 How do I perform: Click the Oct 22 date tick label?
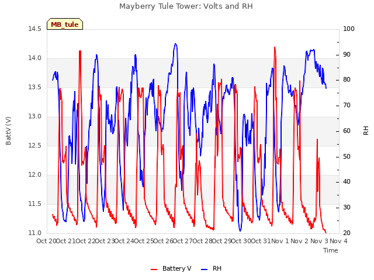coord(85,241)
